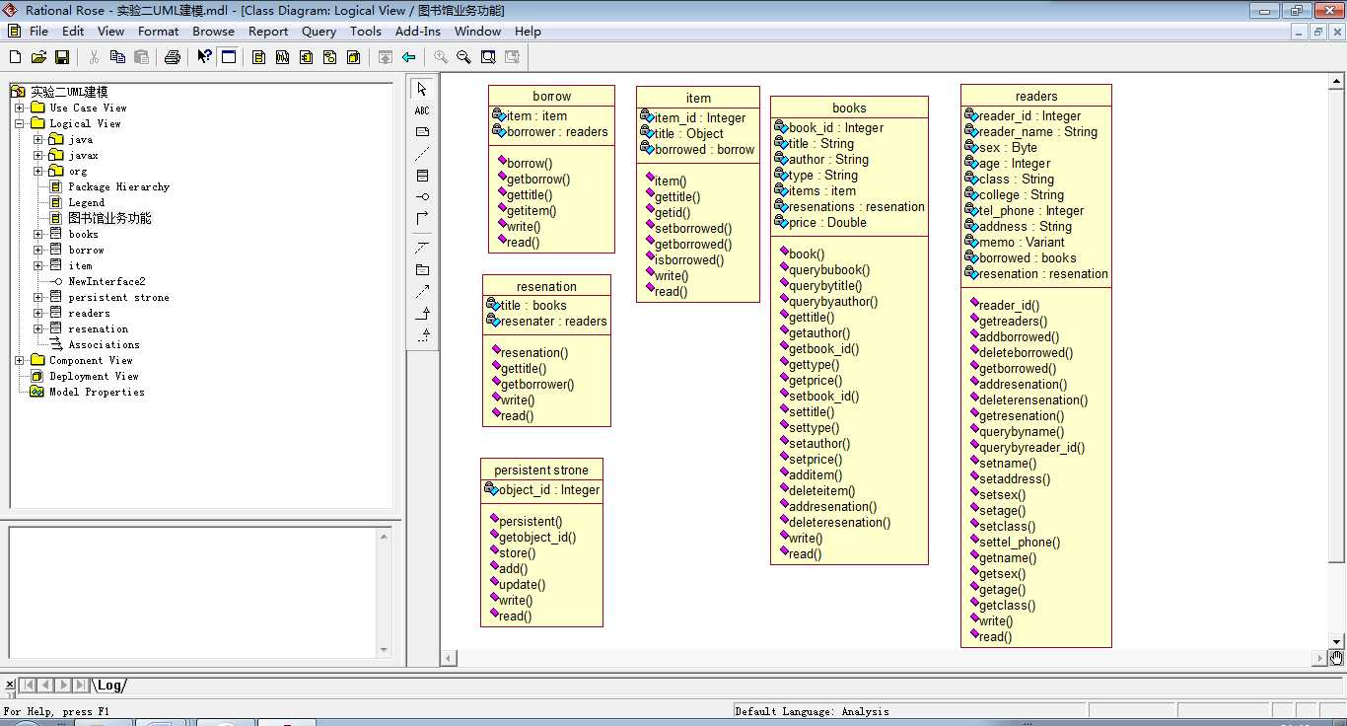The image size is (1347, 726).
Task: Open the Query menu
Action: click(319, 32)
